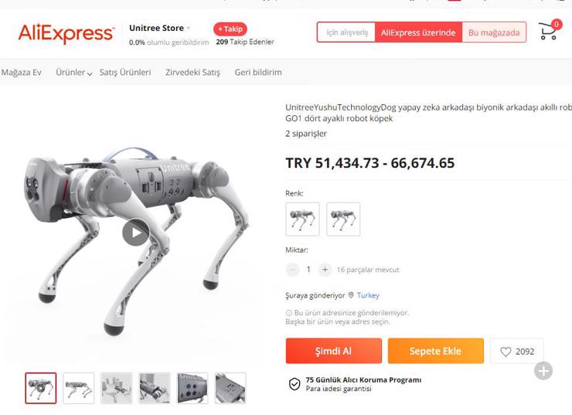This screenshot has width=572, height=415.
Task: Expand the Unitree Store dropdown arrow
Action: coord(189,28)
